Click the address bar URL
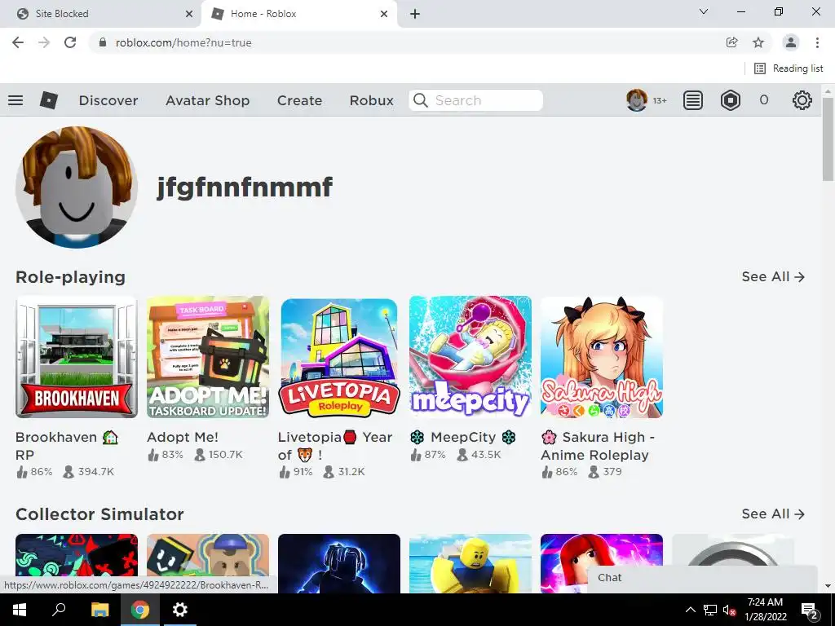The height and width of the screenshot is (626, 835). [x=183, y=42]
